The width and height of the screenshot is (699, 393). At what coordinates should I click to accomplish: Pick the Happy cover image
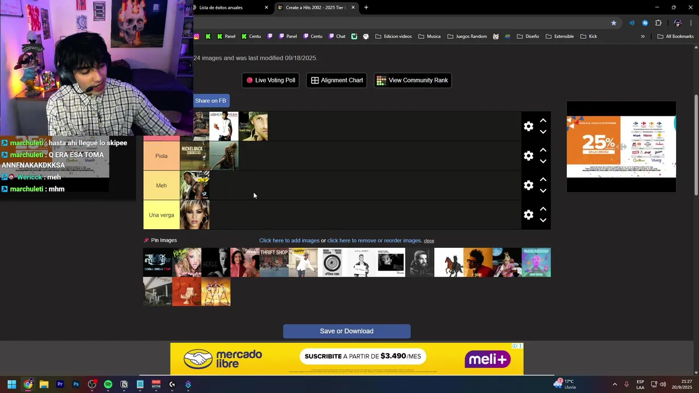click(303, 263)
